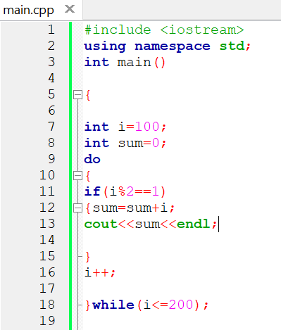281x330 pixels.
Task: Place cursor on '#include <iostream>' text
Action: [164, 30]
